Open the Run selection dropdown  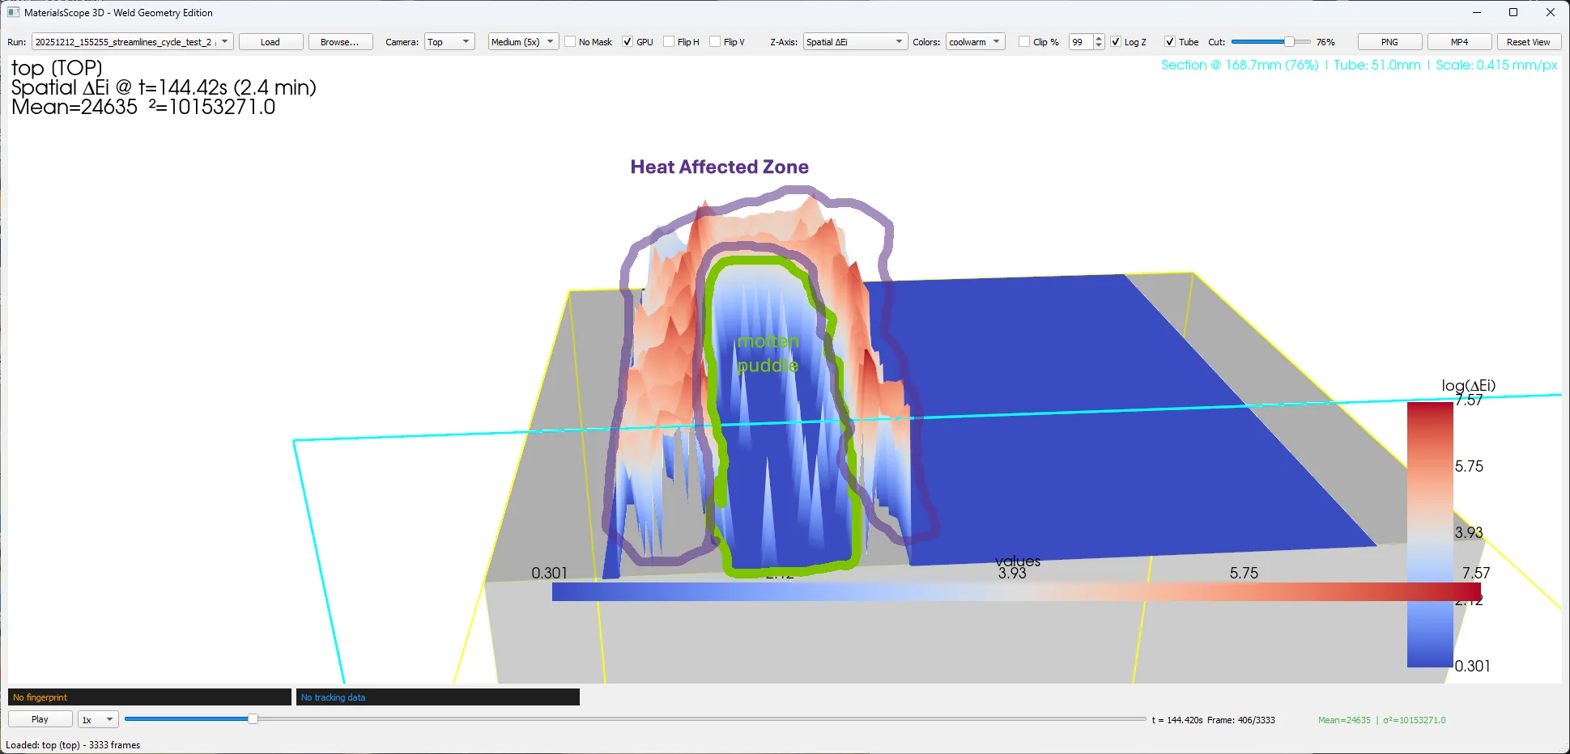131,41
